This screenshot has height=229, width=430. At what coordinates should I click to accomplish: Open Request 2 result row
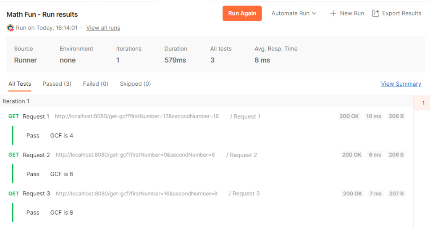[36, 155]
